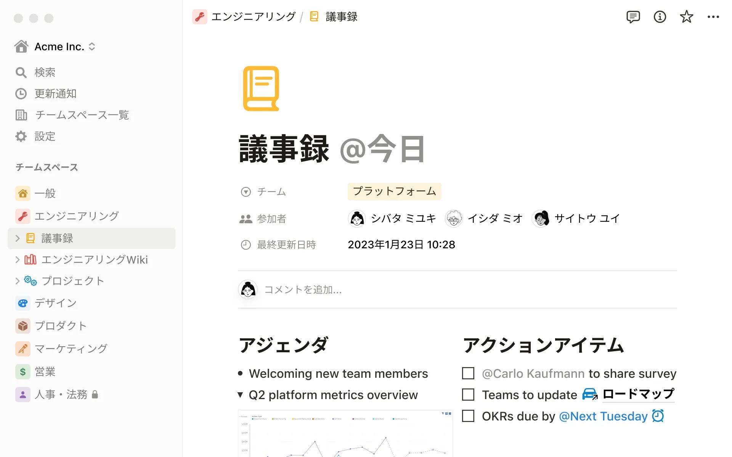Click the 設定 gear icon
Image resolution: width=732 pixels, height=457 pixels.
pos(21,136)
